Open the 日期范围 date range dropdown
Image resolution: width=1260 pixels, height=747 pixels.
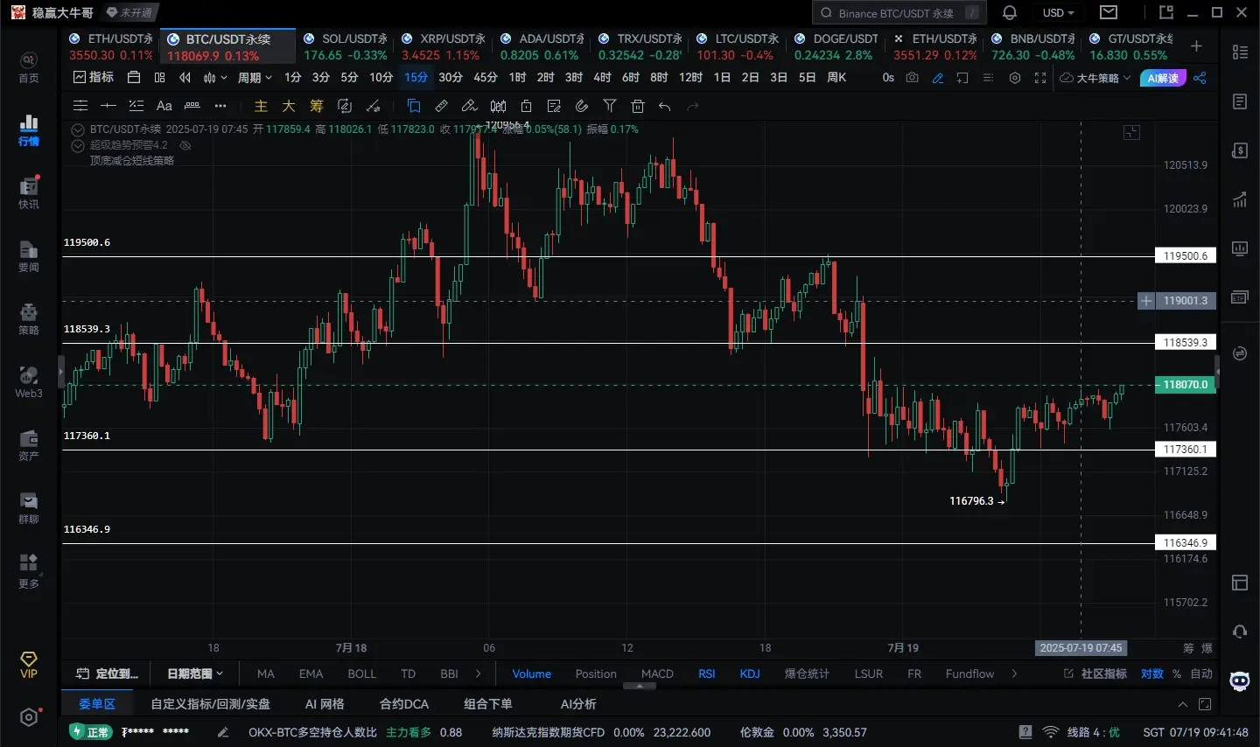(x=195, y=674)
